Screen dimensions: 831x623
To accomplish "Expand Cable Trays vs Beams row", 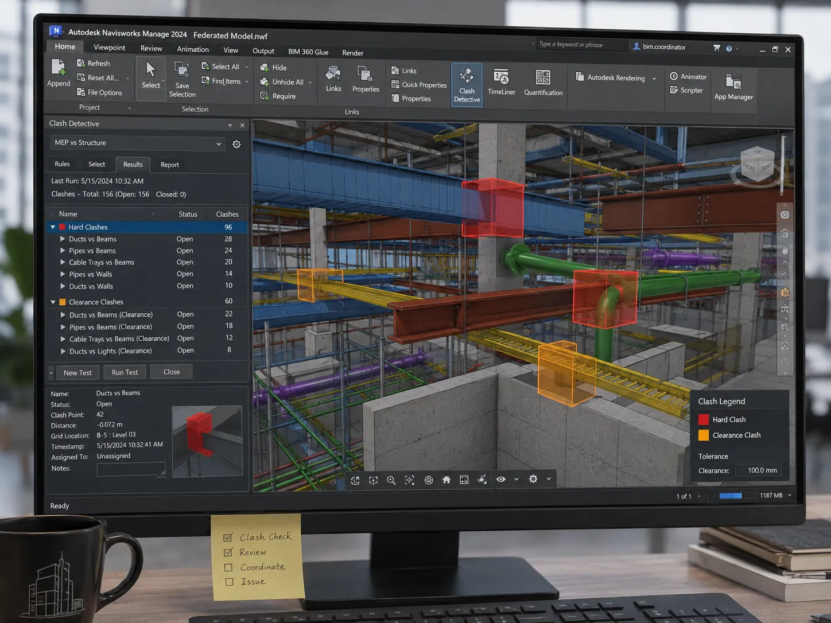I will 63,262.
